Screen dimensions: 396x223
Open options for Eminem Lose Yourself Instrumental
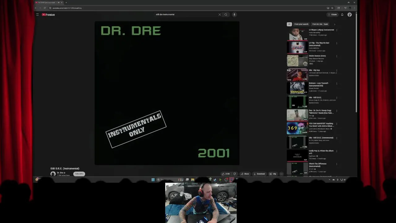[x=337, y=83]
